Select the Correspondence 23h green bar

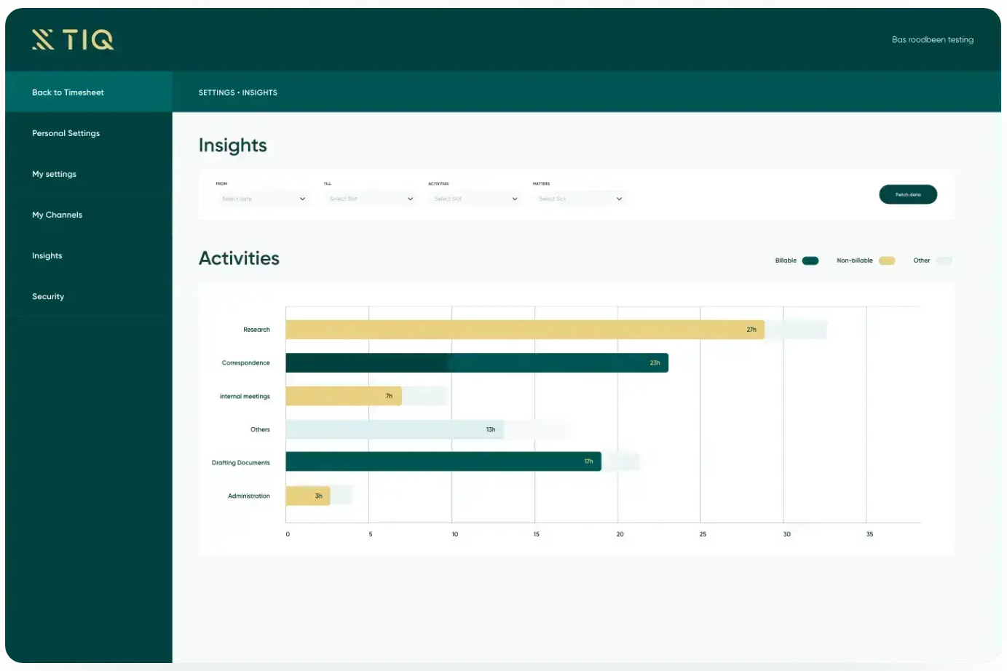pos(476,362)
